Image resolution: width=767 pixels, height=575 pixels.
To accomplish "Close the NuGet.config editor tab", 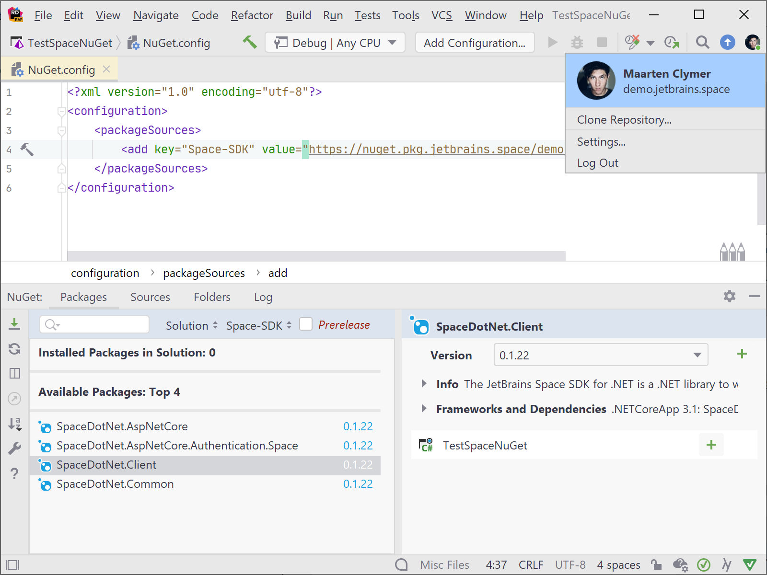I will coord(106,69).
